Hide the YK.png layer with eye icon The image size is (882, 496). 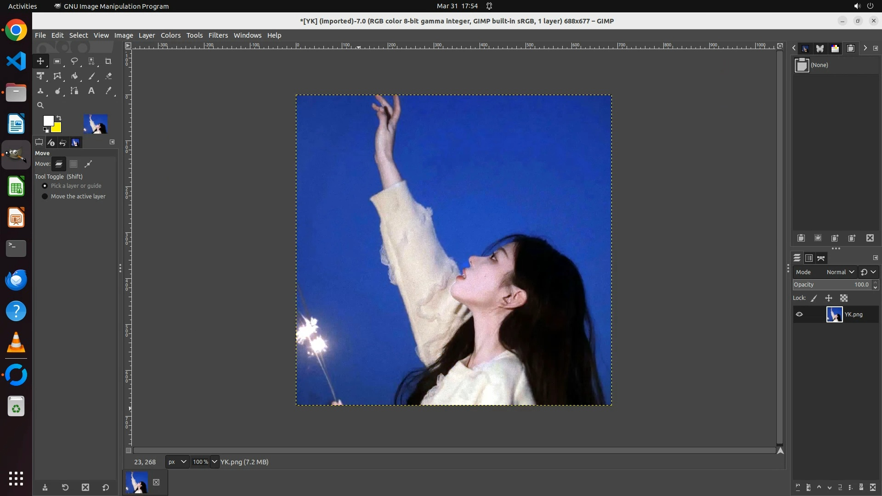point(799,315)
